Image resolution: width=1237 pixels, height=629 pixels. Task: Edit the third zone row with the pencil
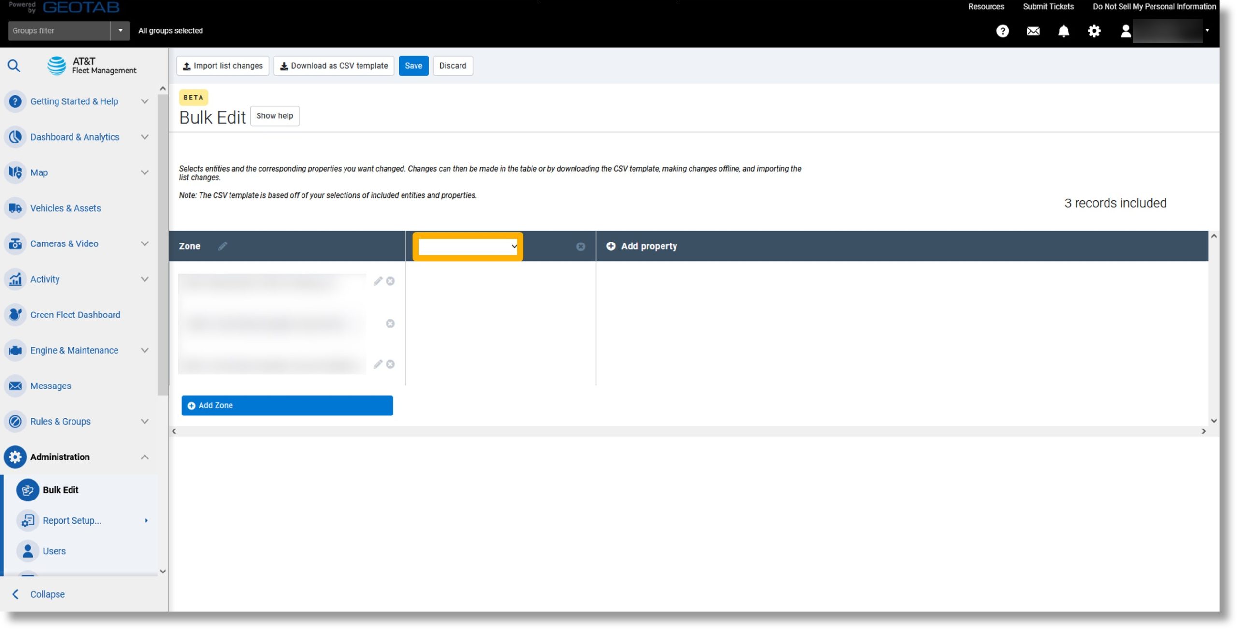tap(378, 364)
